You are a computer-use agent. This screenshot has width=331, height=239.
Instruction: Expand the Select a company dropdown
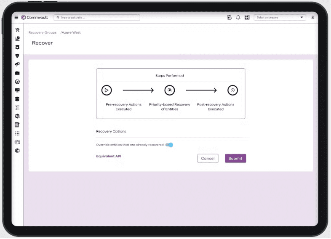280,18
